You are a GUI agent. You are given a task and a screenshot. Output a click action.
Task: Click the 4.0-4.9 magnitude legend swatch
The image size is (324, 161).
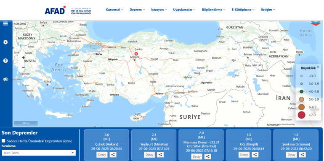point(301,91)
